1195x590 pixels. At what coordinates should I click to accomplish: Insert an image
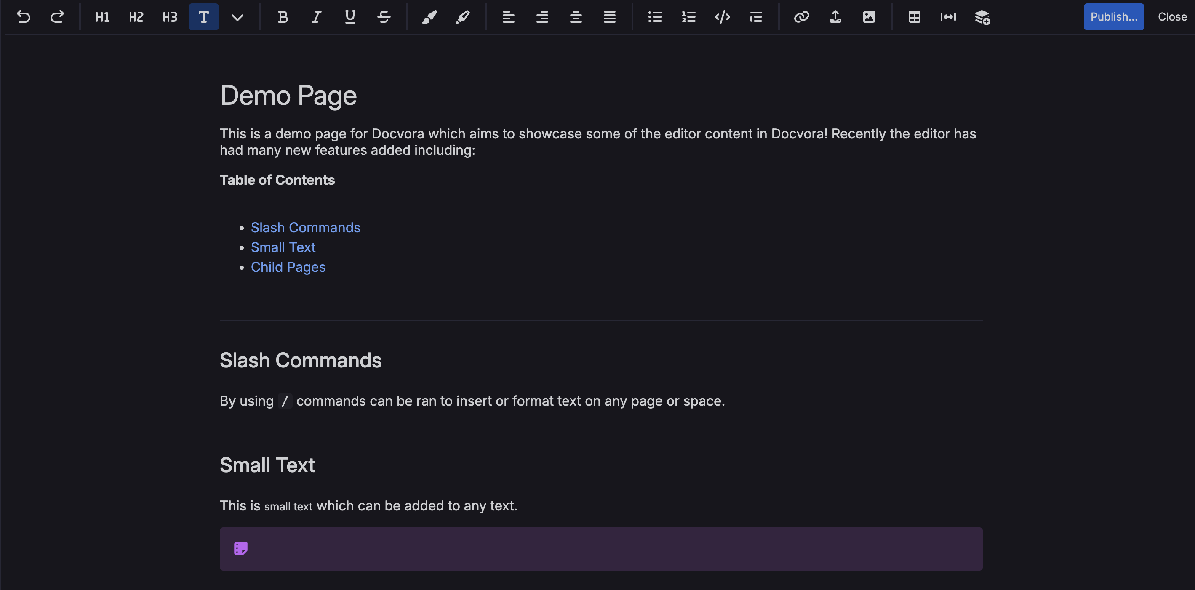(x=869, y=17)
